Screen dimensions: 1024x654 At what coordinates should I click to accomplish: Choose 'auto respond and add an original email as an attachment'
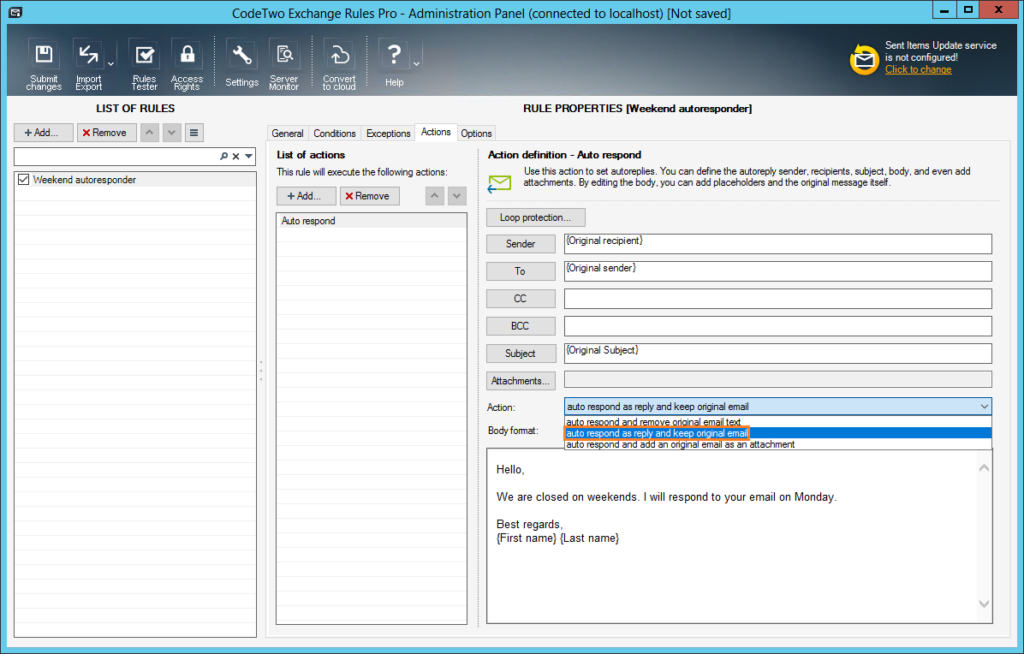tap(777, 444)
